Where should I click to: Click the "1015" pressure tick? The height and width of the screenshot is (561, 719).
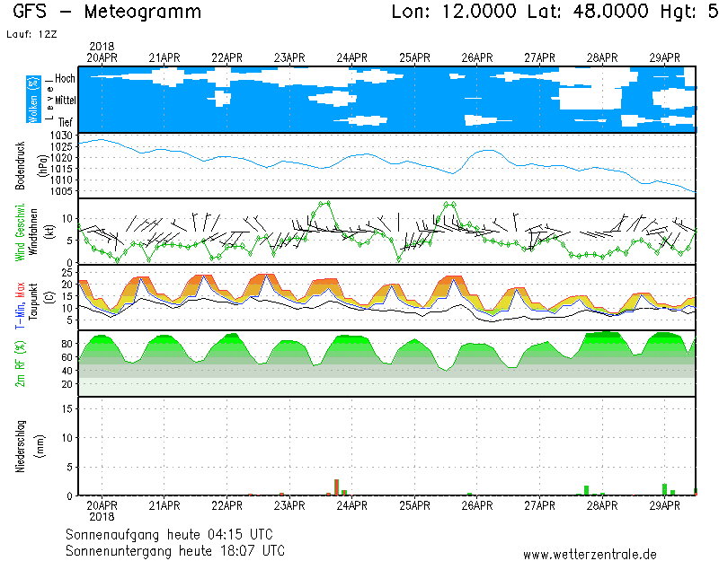61,169
